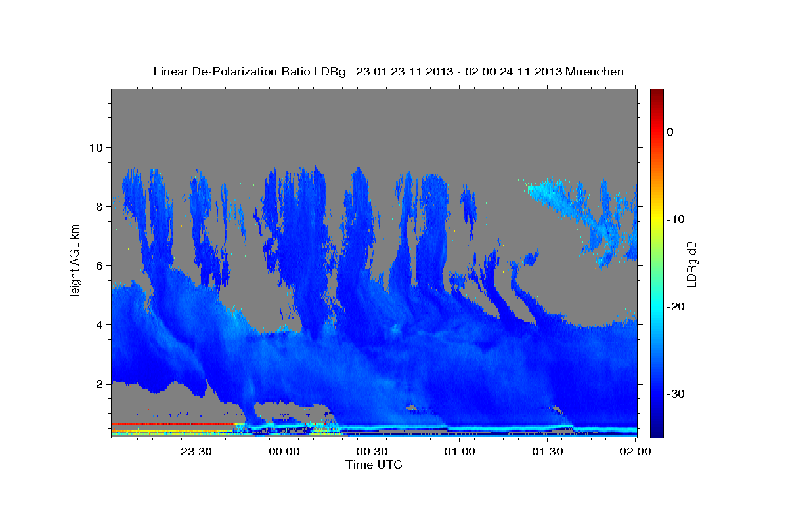Click the '00:30' time tick label
Screen dimensions: 788x525
point(372,451)
